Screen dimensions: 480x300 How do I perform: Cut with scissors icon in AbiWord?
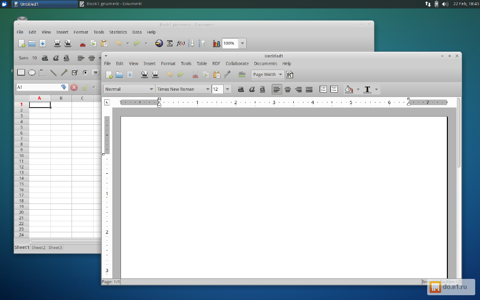[x=195, y=74]
